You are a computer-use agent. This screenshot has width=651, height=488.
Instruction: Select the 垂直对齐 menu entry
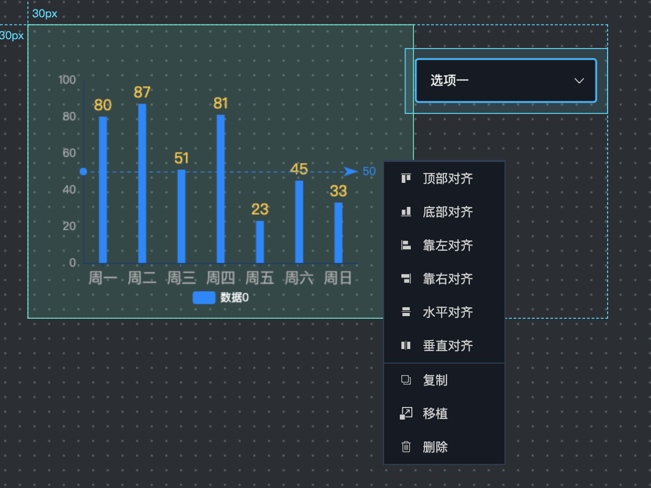point(447,345)
